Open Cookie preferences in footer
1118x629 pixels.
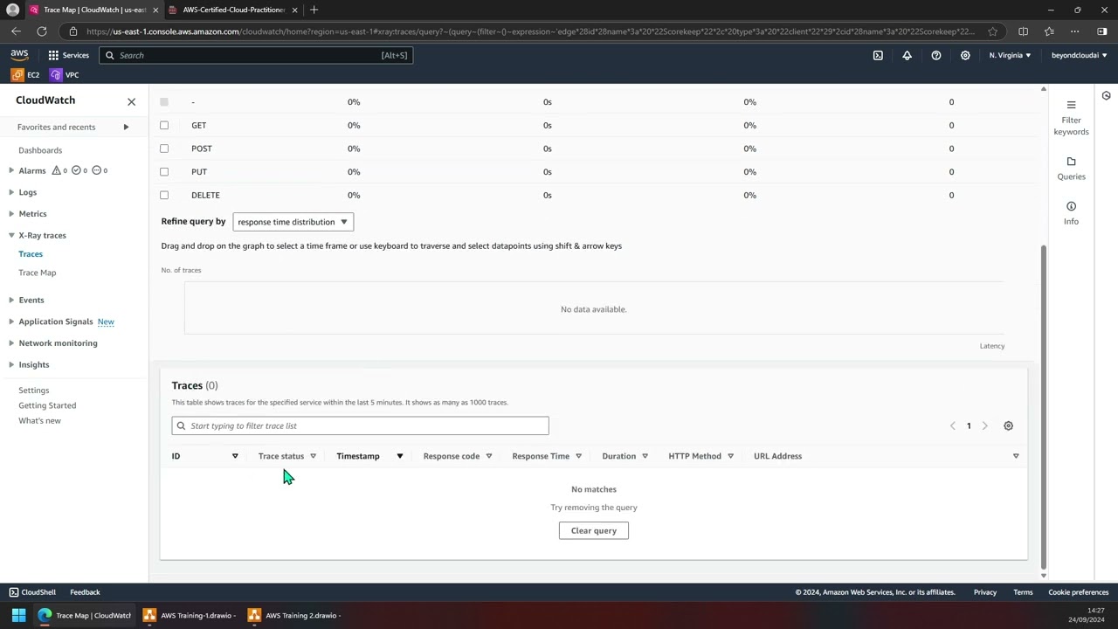click(1079, 592)
